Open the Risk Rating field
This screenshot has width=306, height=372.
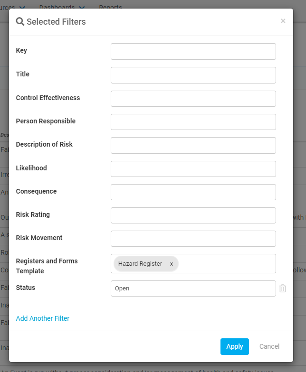point(193,215)
